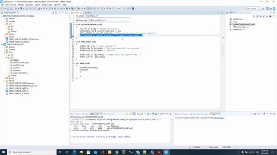The height and width of the screenshot is (155, 277).
Task: Toggle Pin Console in Console toolbar
Action: [153, 114]
